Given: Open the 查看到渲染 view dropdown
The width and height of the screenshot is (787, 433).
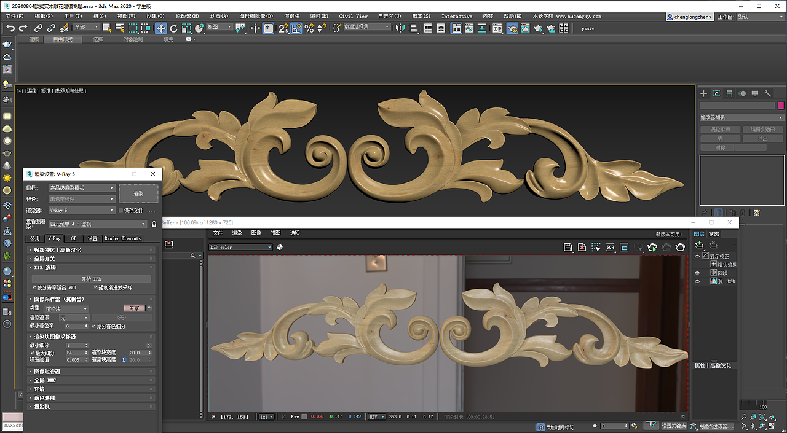Looking at the screenshot, I should pyautogui.click(x=98, y=224).
